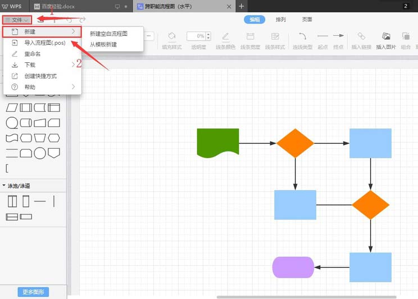Select 导入流程图(.pos) menu entry
Image resolution: width=418 pixels, height=299 pixels.
42,43
